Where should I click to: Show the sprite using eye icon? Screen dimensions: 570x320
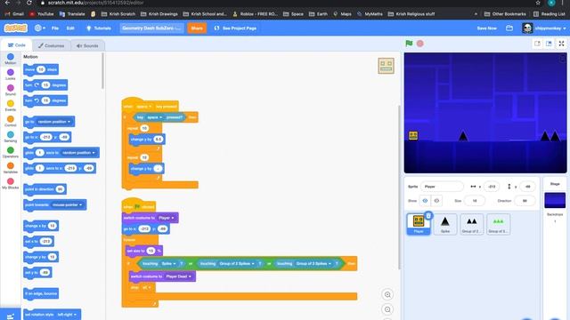coord(425,201)
